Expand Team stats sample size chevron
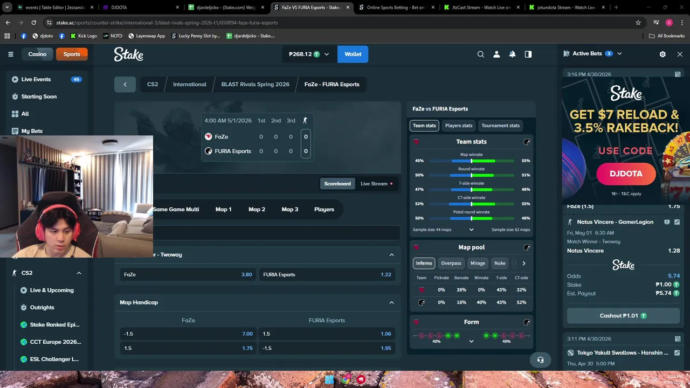690x388 pixels. [x=471, y=230]
